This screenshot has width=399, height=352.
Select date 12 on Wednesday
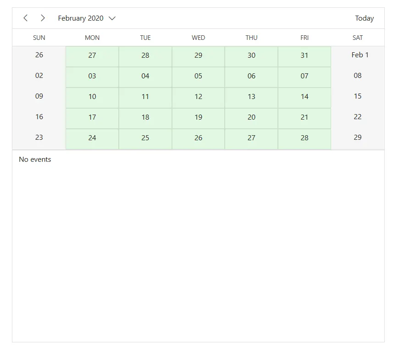pyautogui.click(x=198, y=98)
